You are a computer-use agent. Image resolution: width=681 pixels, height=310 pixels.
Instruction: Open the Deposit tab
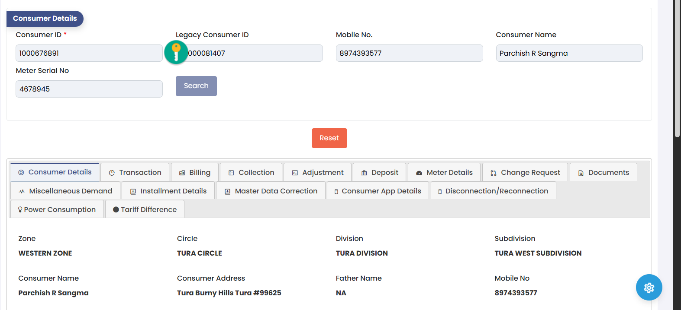point(379,173)
